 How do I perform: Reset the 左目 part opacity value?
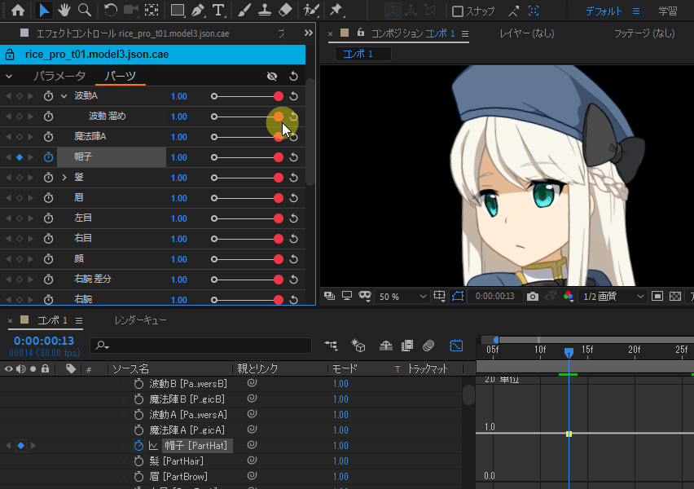[x=293, y=218]
